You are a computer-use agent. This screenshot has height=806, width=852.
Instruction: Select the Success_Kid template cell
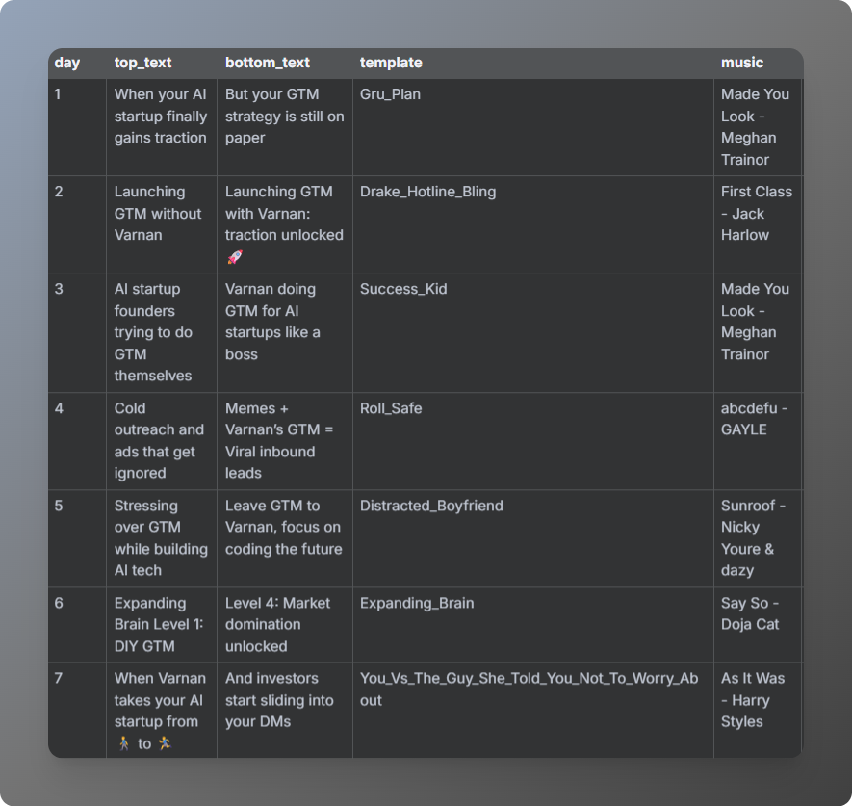(x=533, y=332)
